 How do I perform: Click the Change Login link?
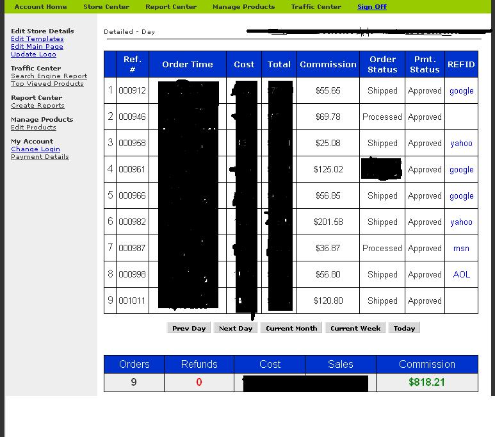tap(35, 149)
